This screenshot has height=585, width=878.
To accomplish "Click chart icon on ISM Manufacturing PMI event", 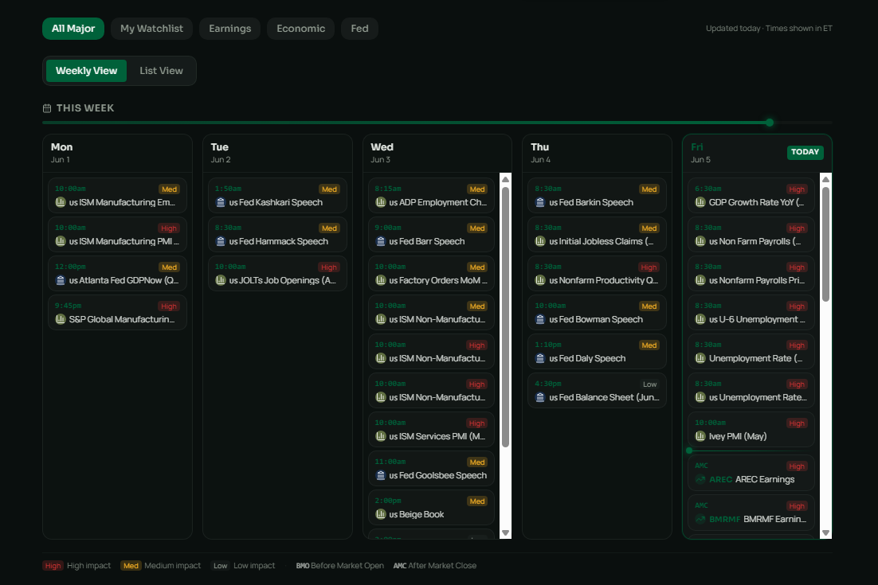I will tap(61, 242).
